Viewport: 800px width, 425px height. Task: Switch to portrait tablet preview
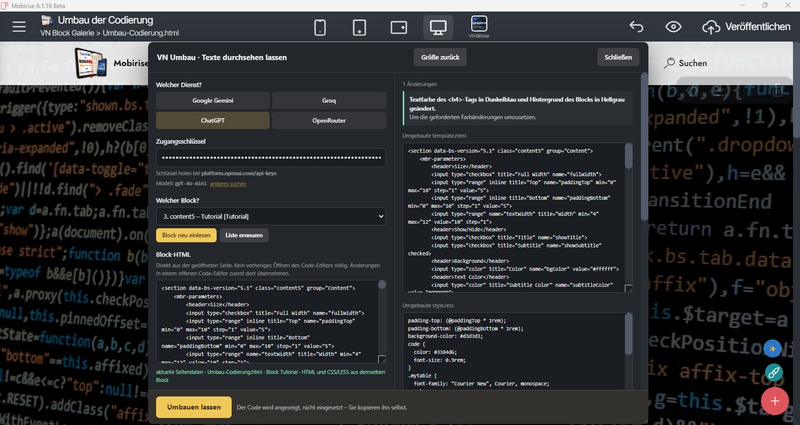(x=359, y=27)
